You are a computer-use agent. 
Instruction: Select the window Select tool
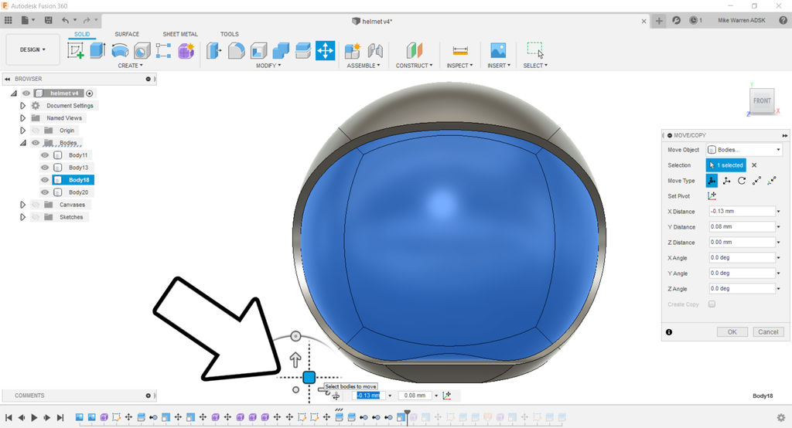(535, 50)
